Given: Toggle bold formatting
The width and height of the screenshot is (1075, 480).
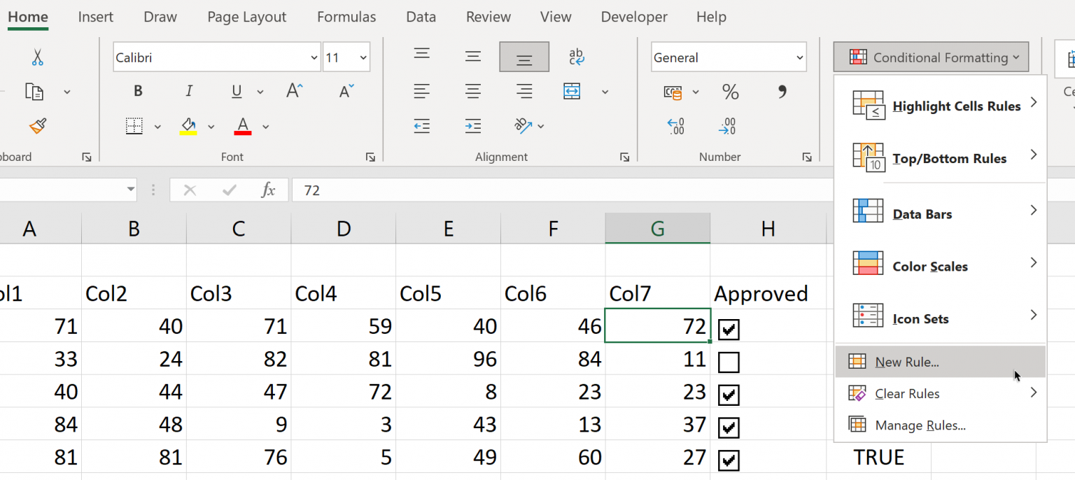Looking at the screenshot, I should (138, 91).
